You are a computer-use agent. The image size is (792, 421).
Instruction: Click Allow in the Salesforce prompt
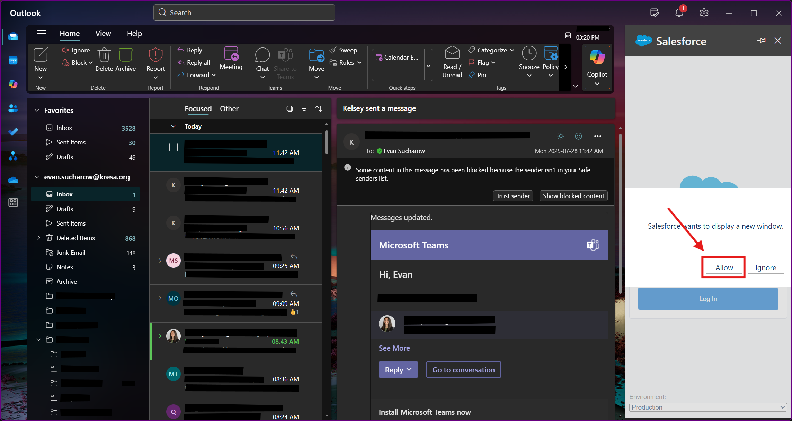coord(724,267)
